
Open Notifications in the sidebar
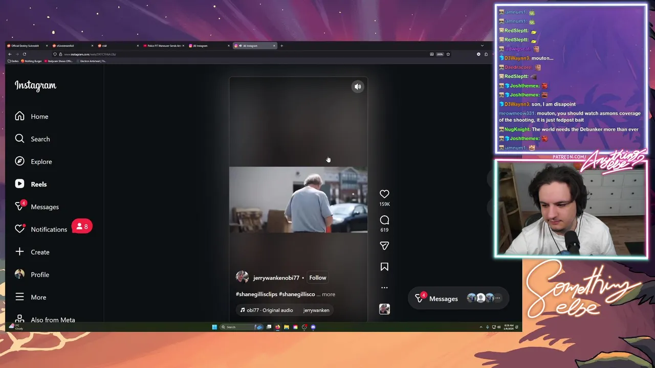[41, 229]
